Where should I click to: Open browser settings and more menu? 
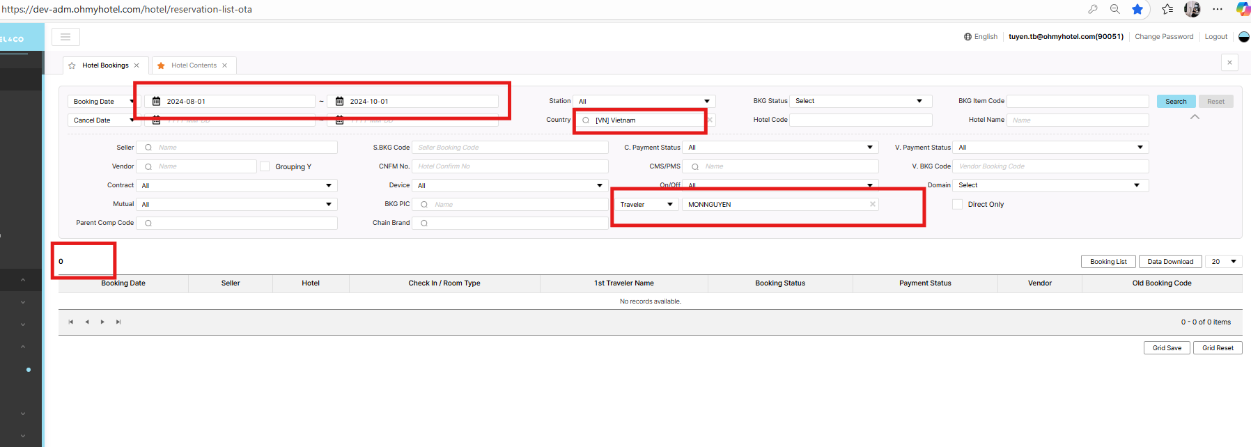pos(1218,9)
